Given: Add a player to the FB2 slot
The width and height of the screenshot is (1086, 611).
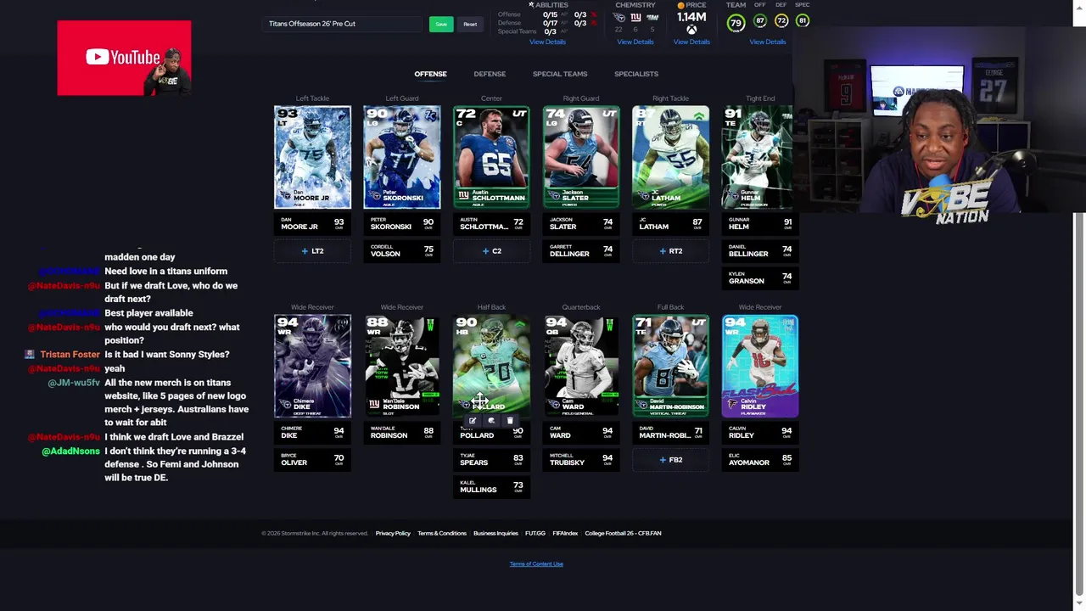Looking at the screenshot, I should click(x=670, y=460).
